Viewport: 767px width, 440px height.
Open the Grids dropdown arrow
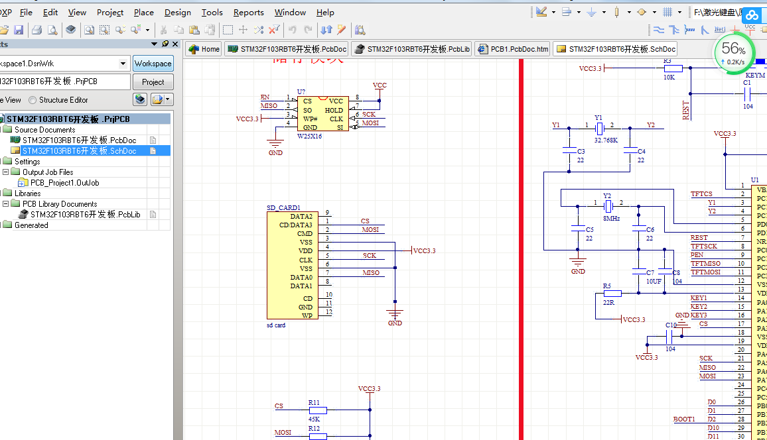coord(680,12)
